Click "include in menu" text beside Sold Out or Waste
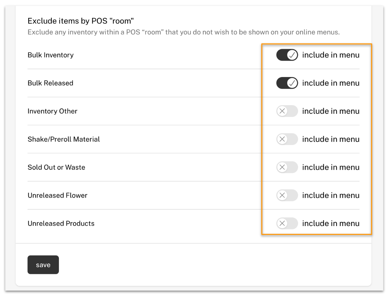This screenshot has width=389, height=295. pos(331,167)
